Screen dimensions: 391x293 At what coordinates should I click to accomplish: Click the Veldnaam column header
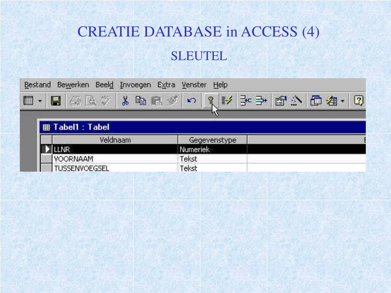coord(115,140)
